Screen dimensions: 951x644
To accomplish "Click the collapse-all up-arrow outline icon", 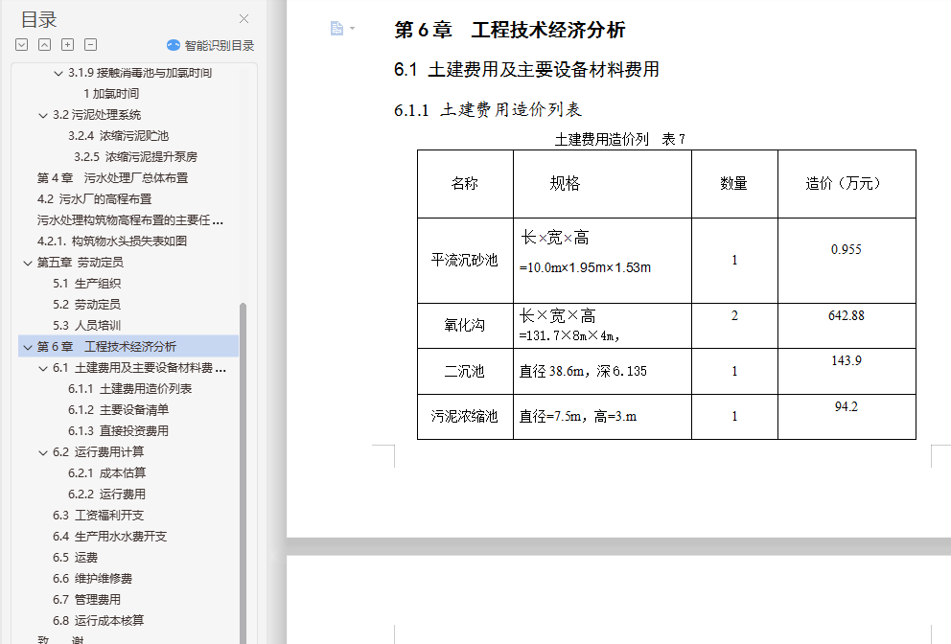I will pyautogui.click(x=45, y=45).
